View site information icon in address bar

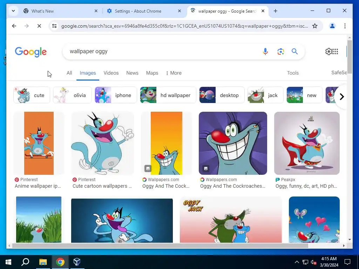click(x=54, y=26)
